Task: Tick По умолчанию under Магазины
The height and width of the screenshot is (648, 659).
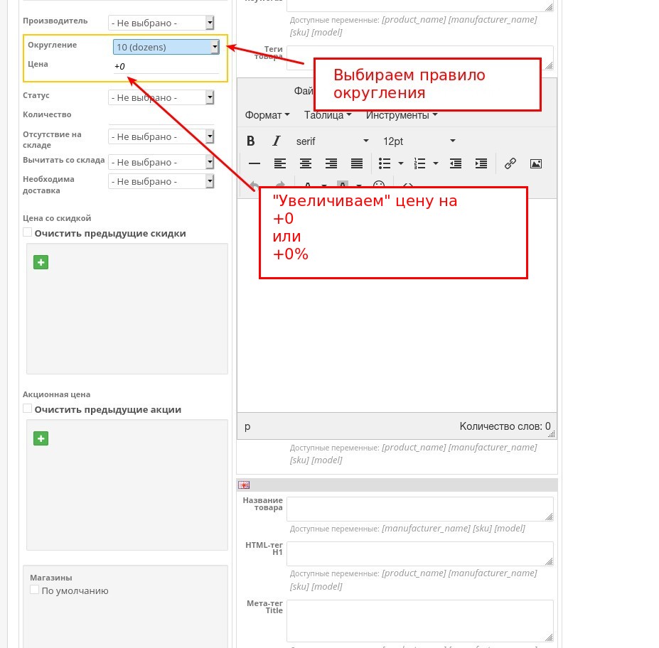Action: (x=34, y=590)
